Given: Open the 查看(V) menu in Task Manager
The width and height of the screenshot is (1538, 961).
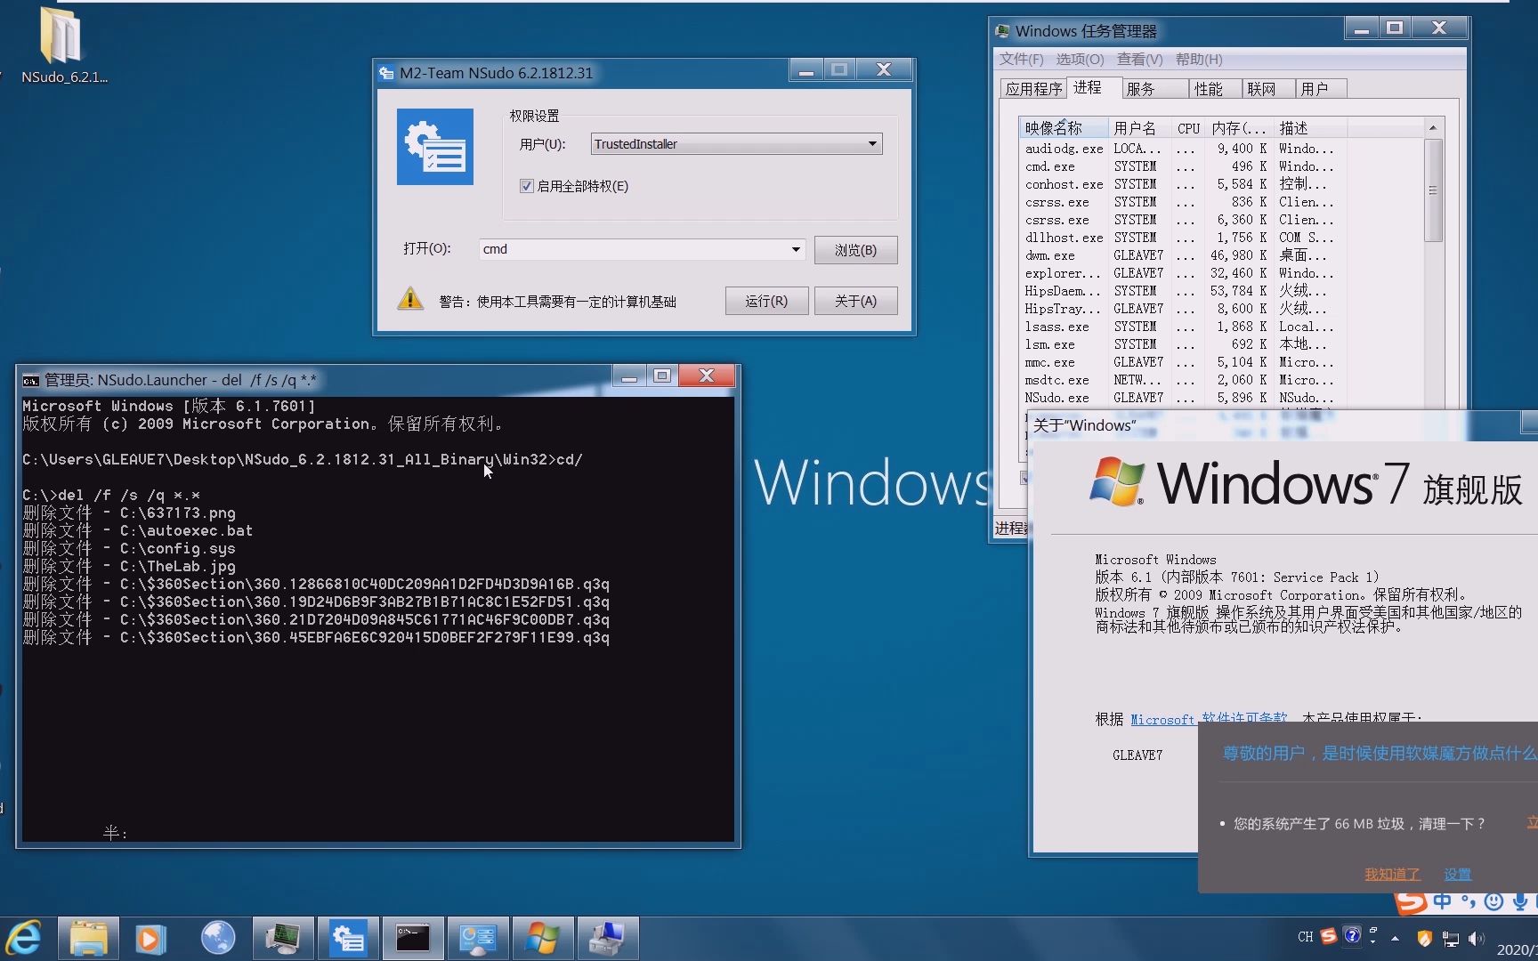Looking at the screenshot, I should coord(1139,60).
